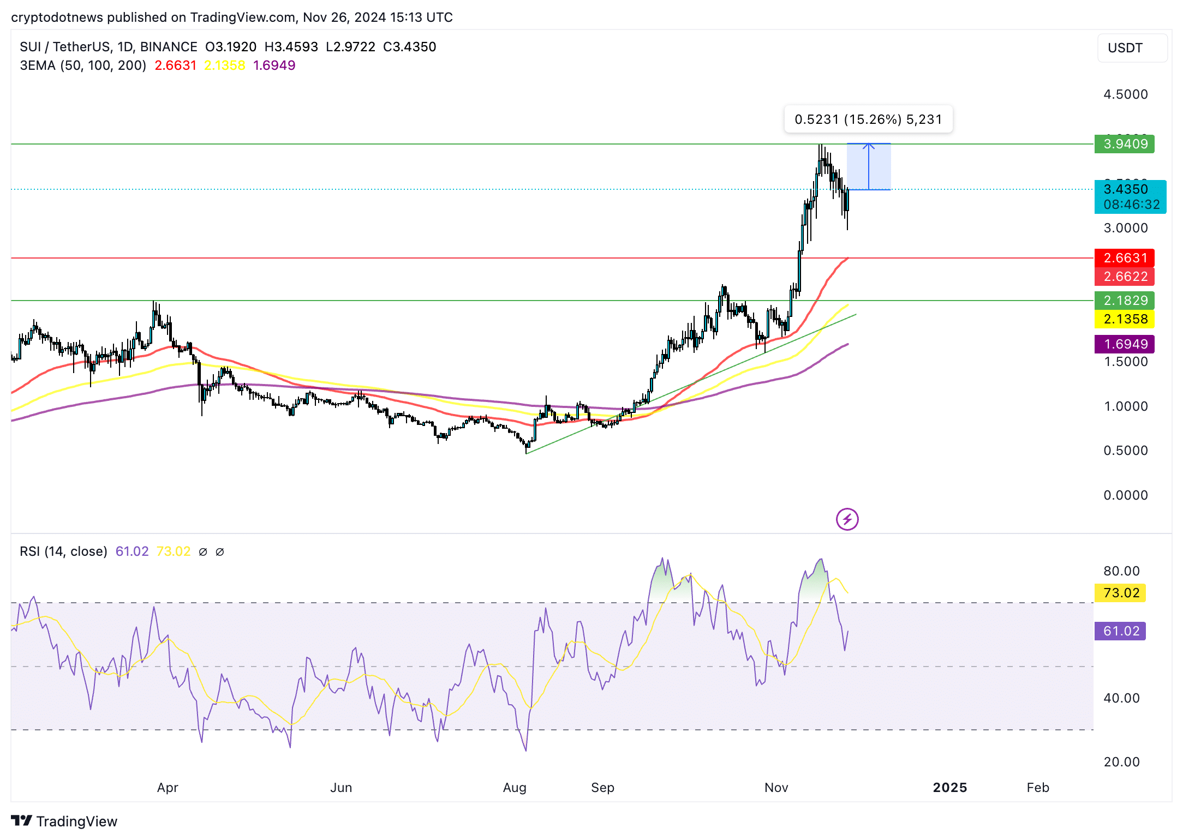1183x840 pixels.
Task: Click the Nov label on time axis
Action: 776,788
